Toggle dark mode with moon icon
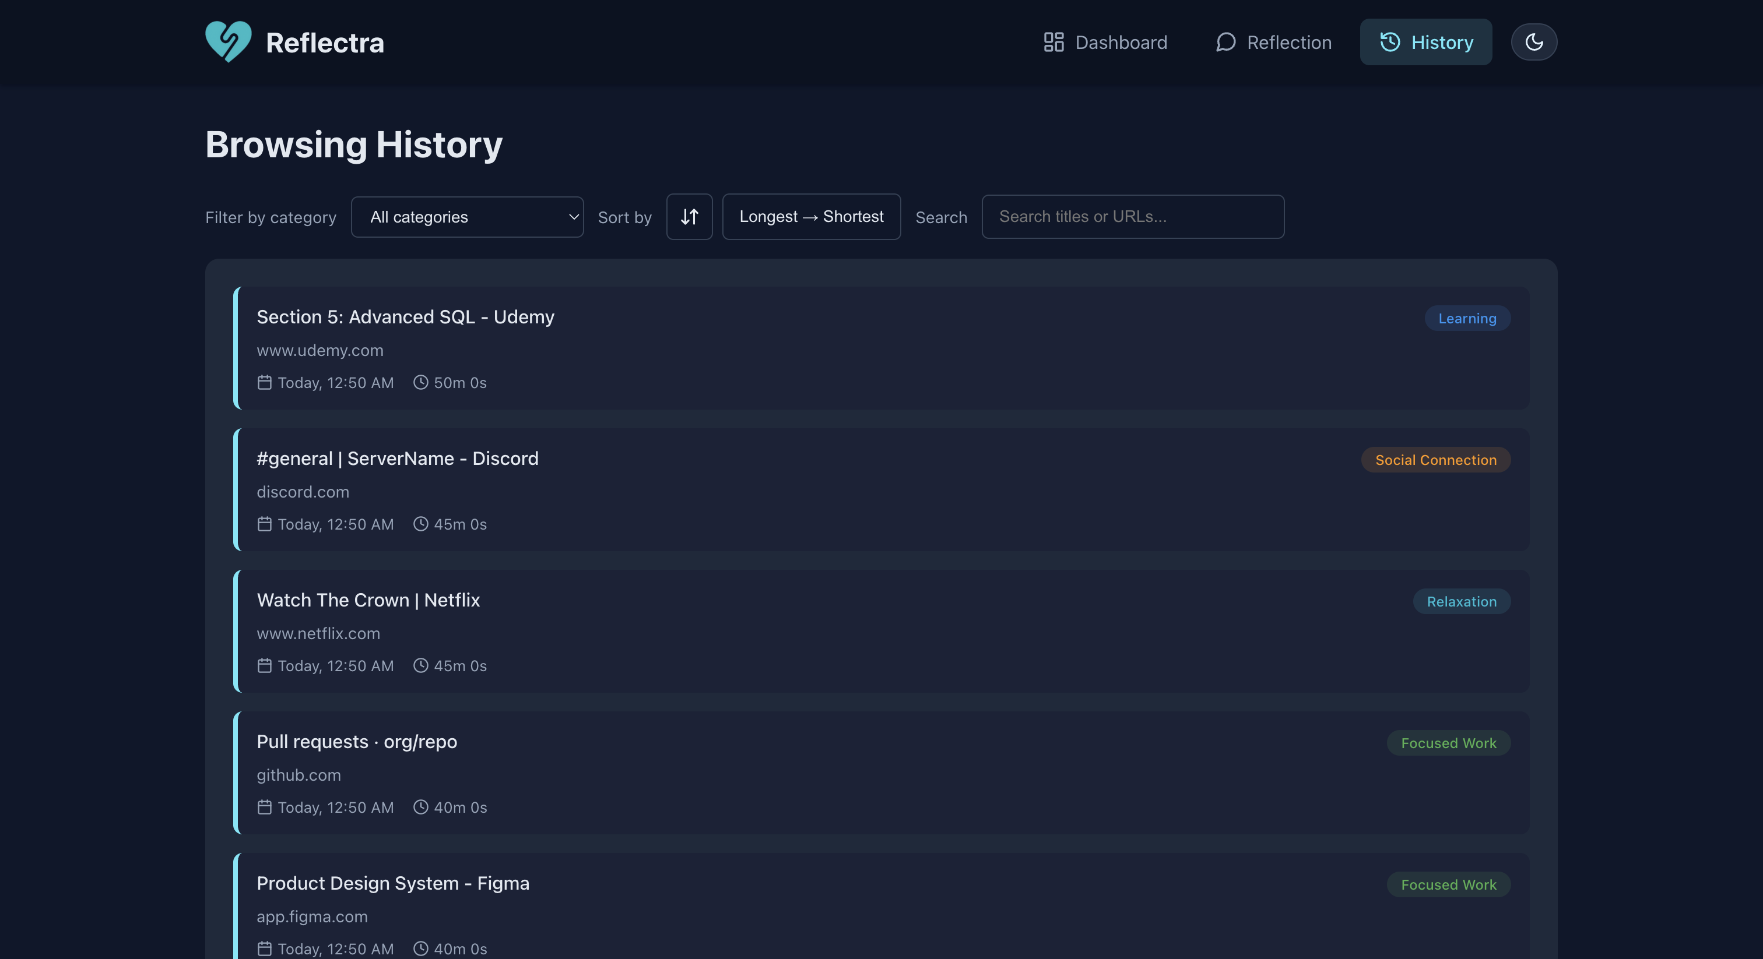 click(x=1534, y=42)
